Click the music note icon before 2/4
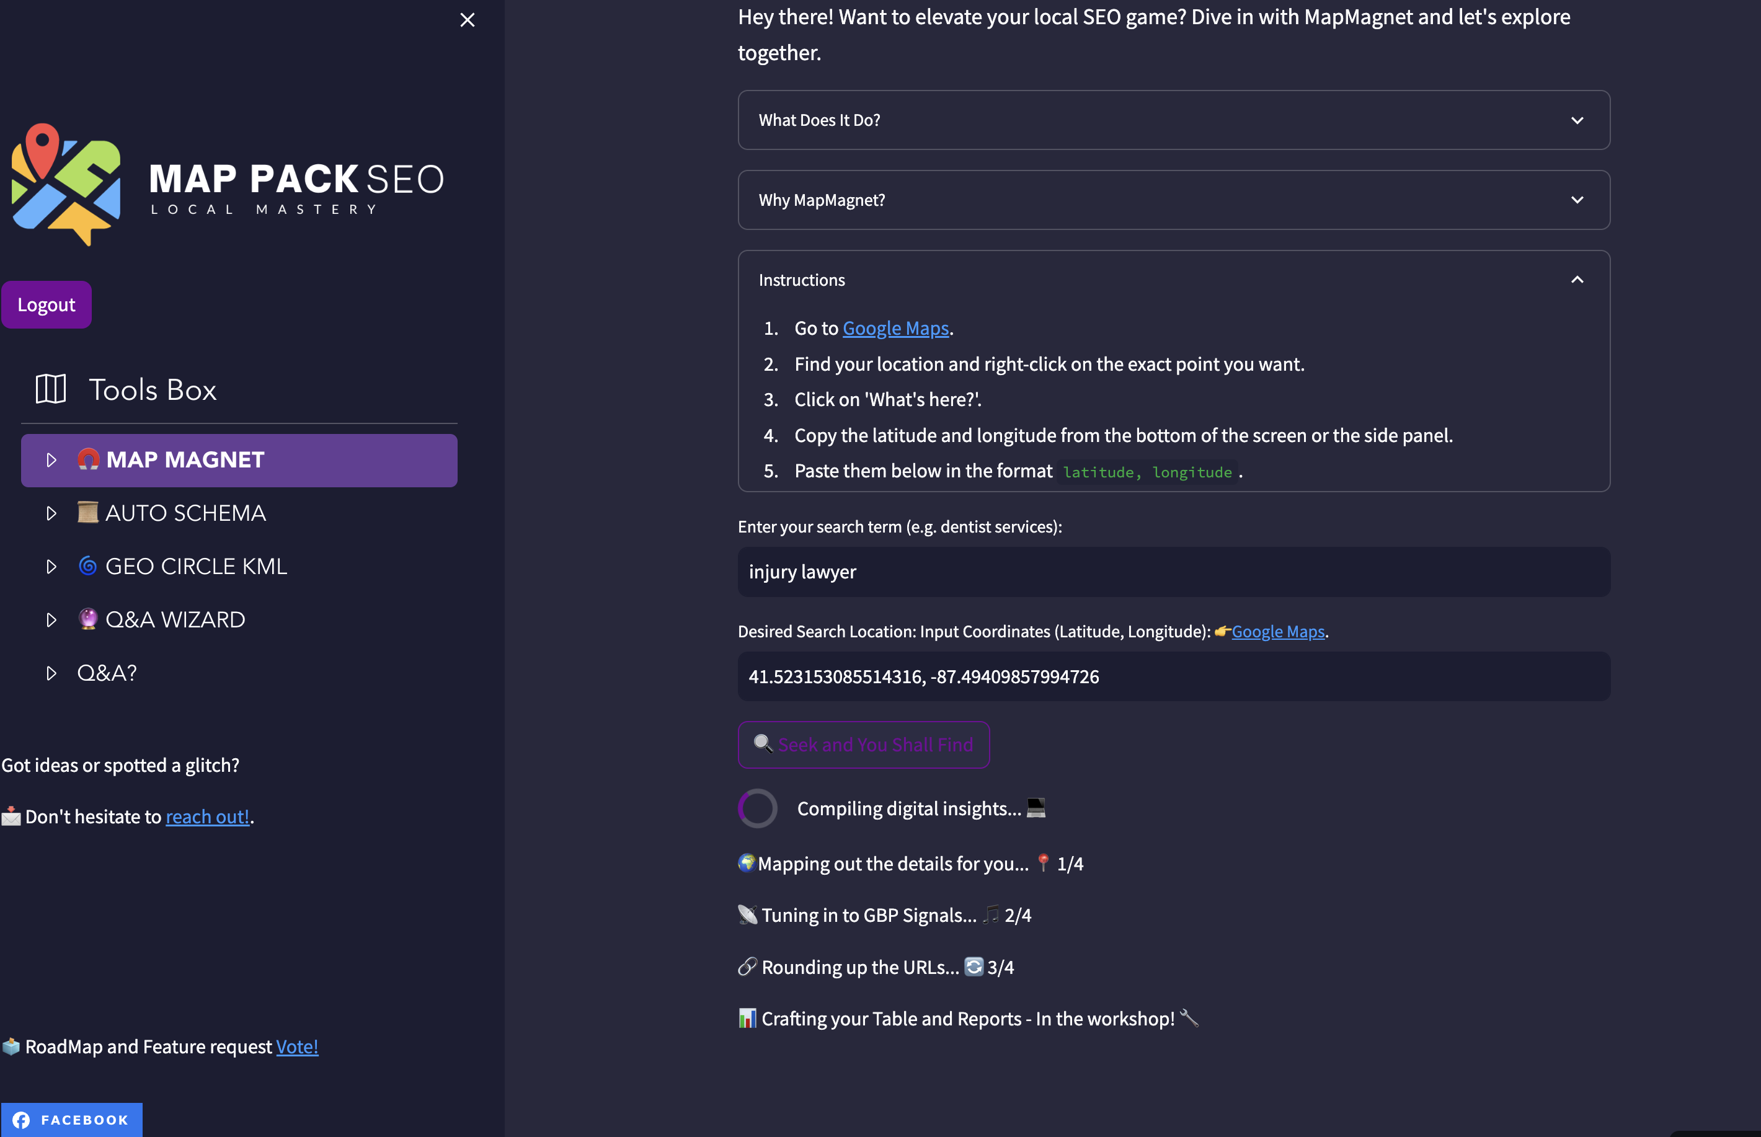Viewport: 1761px width, 1137px height. (x=991, y=914)
